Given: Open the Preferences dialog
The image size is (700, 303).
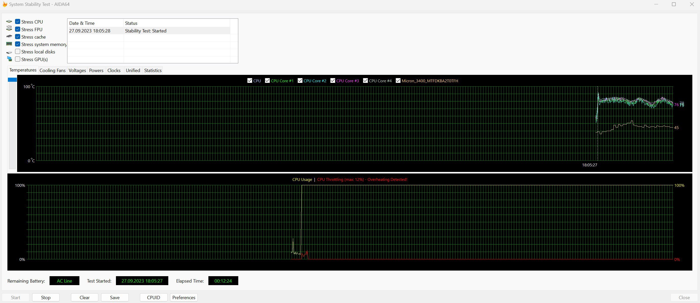Looking at the screenshot, I should click(x=184, y=297).
